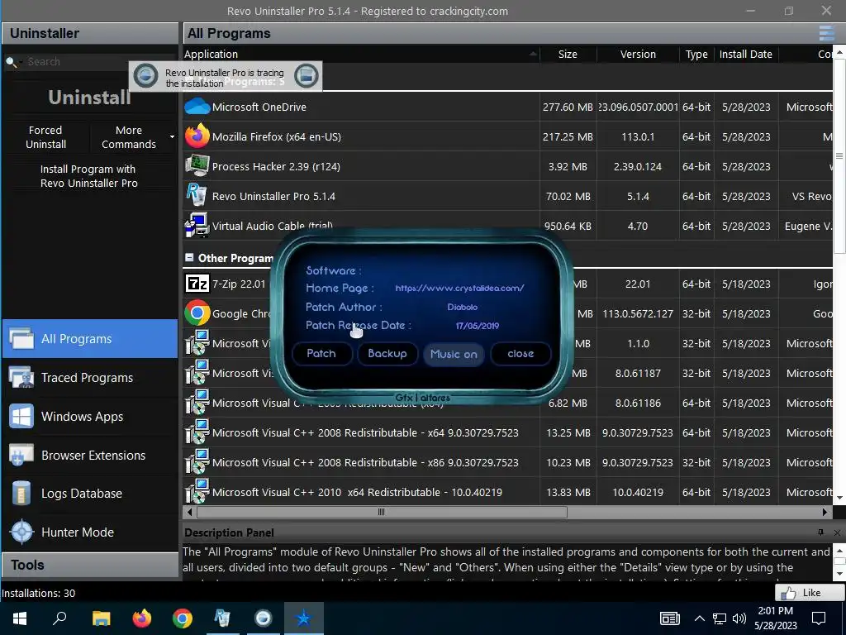This screenshot has height=635, width=846.
Task: Switch to Hunter Mode
Action: point(90,532)
